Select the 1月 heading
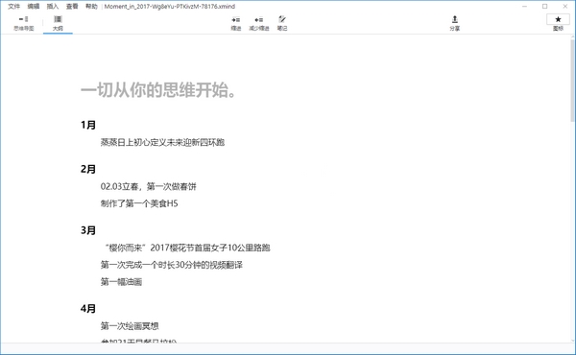576x355 pixels. click(88, 125)
